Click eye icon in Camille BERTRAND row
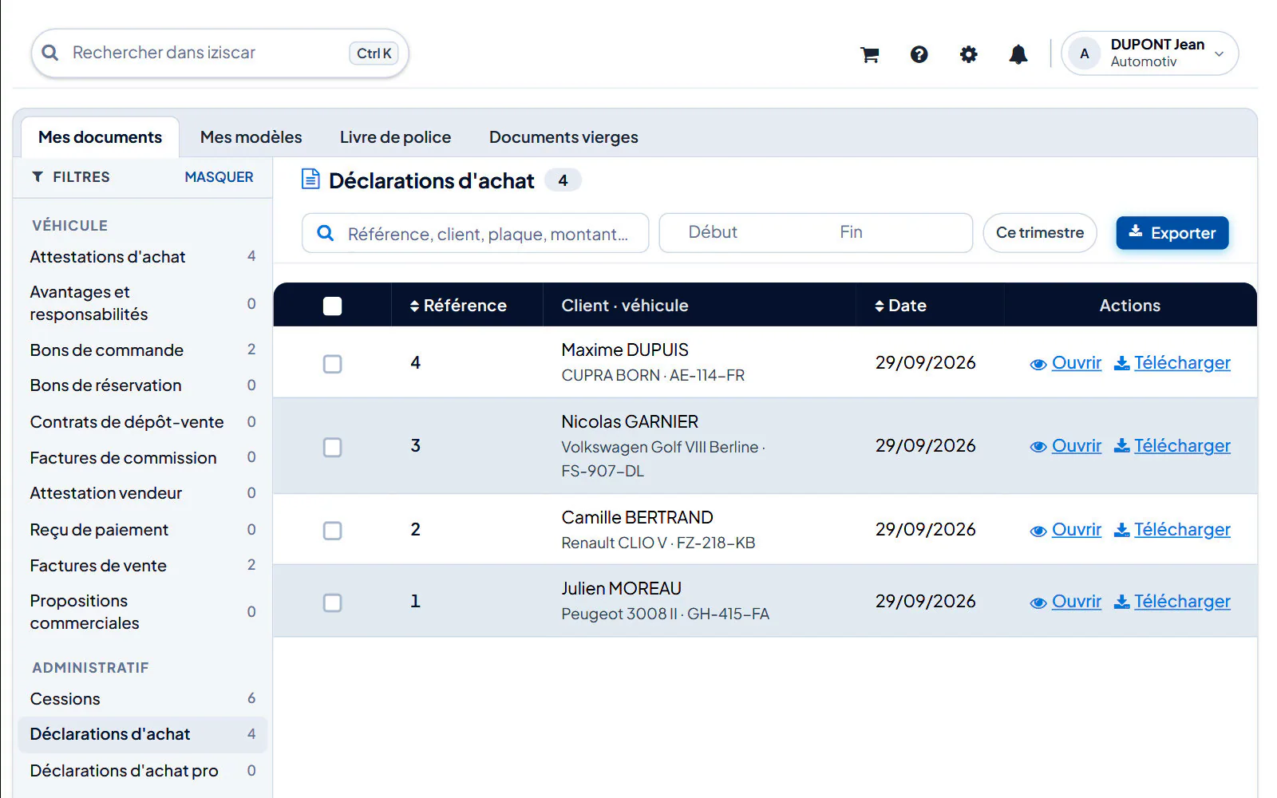Image resolution: width=1277 pixels, height=798 pixels. (1038, 531)
